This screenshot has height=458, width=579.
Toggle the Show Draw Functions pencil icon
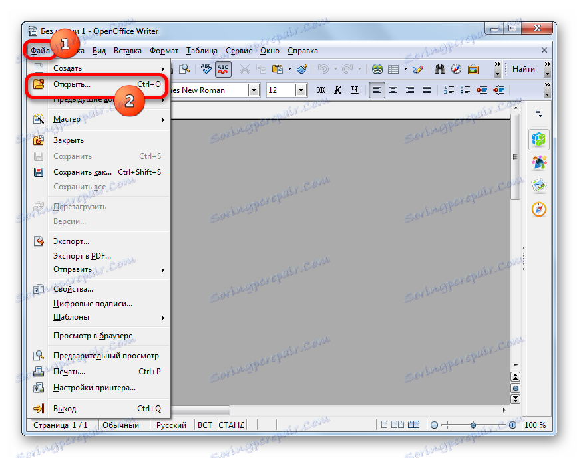pos(418,69)
